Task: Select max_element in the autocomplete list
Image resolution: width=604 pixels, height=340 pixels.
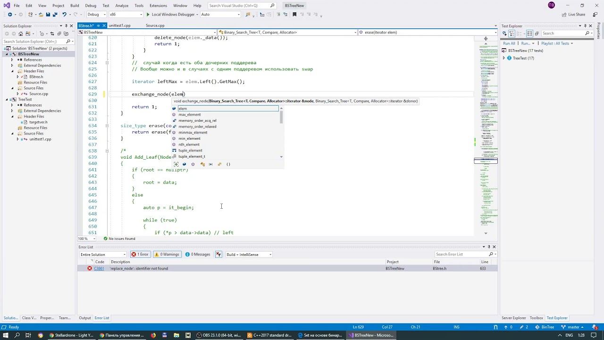Action: click(190, 115)
